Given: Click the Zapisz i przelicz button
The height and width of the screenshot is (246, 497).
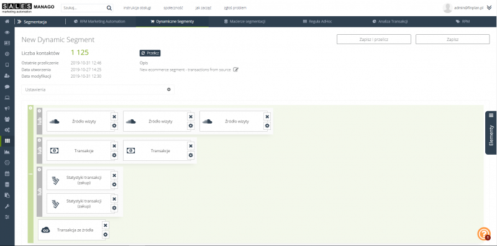Looking at the screenshot, I should pos(374,39).
